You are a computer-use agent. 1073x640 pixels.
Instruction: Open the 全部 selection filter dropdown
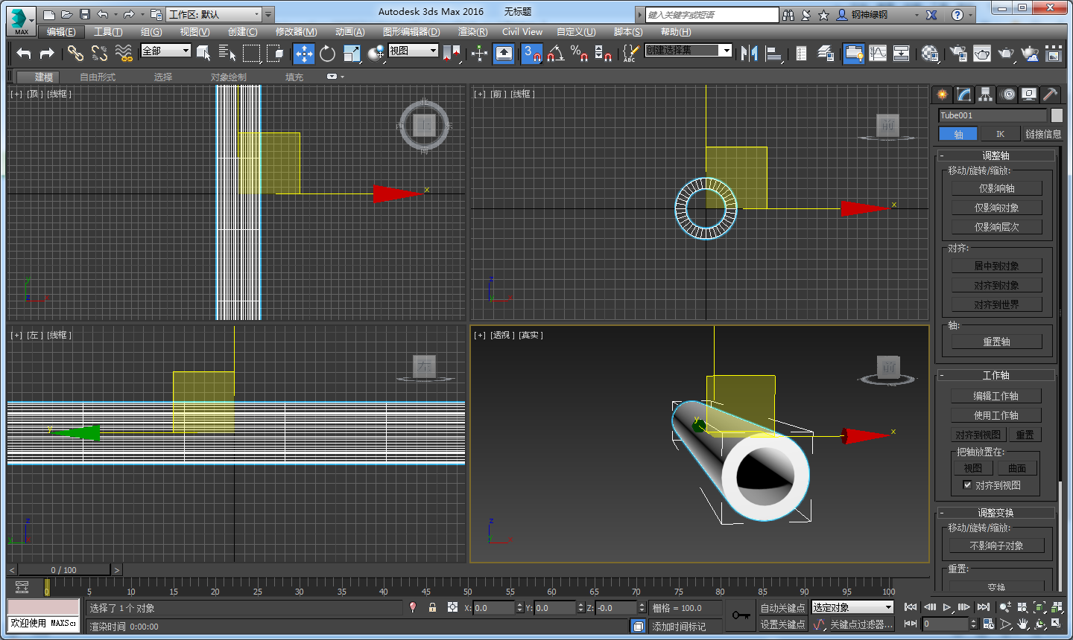(166, 51)
